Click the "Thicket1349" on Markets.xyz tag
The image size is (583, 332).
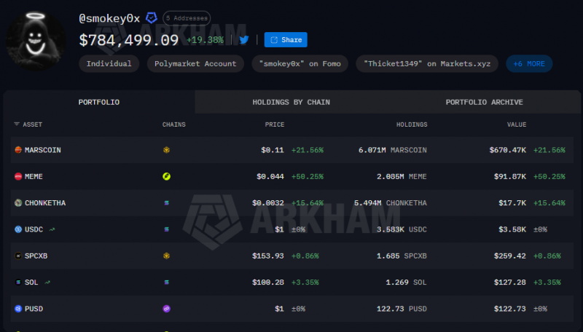point(427,63)
